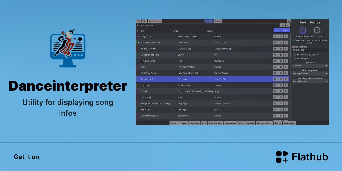Click set-as-next icon in Paris row

[280, 67]
